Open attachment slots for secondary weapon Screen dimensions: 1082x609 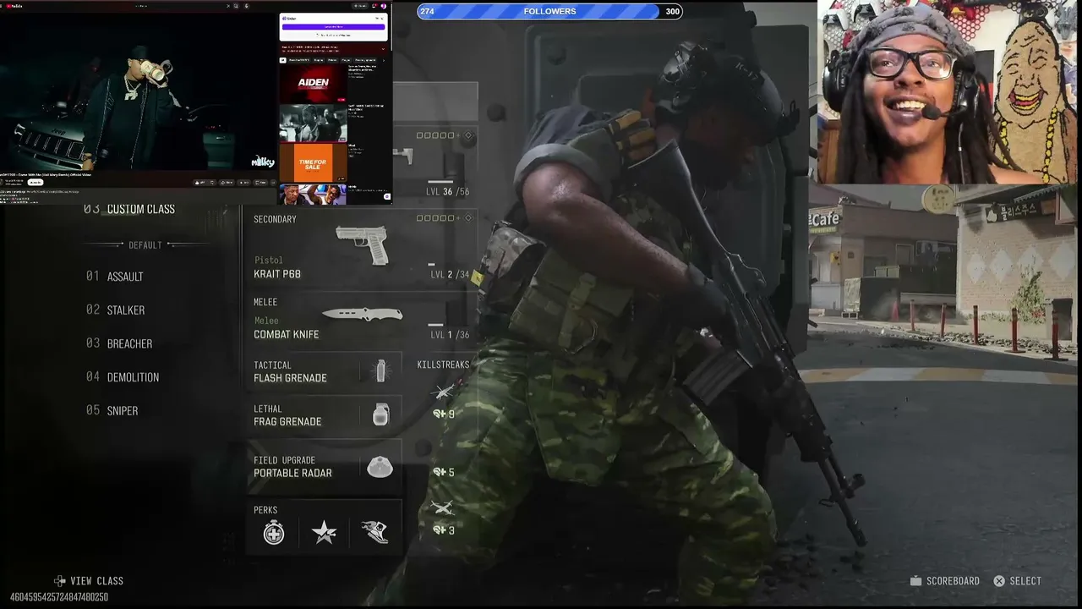pyautogui.click(x=445, y=218)
